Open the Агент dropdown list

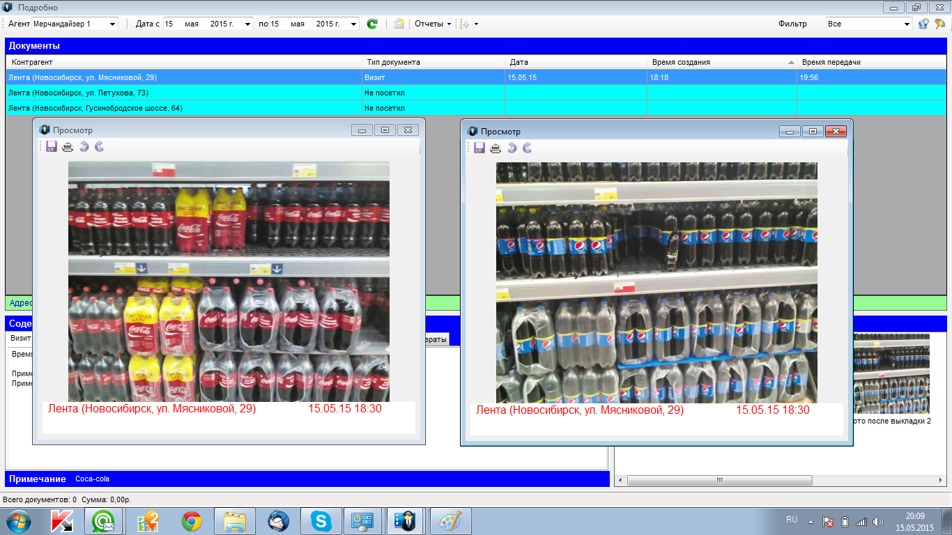pyautogui.click(x=113, y=24)
